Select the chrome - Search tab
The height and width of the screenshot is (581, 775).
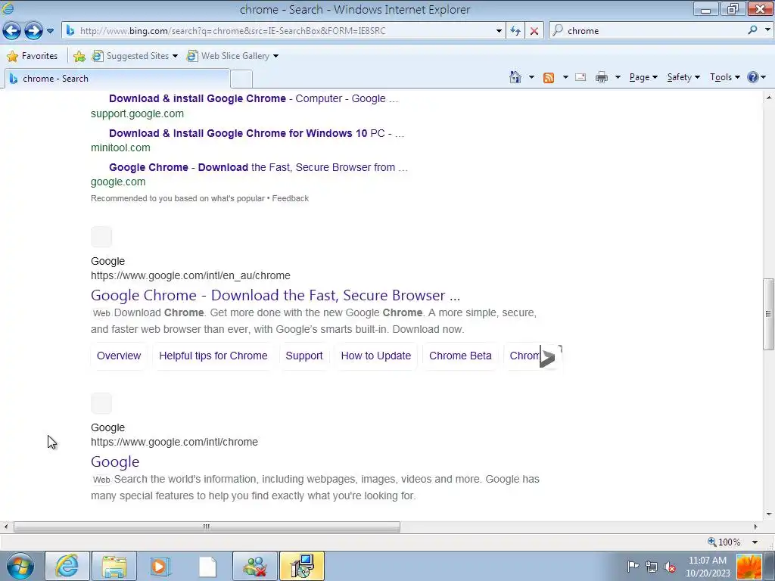[117, 79]
